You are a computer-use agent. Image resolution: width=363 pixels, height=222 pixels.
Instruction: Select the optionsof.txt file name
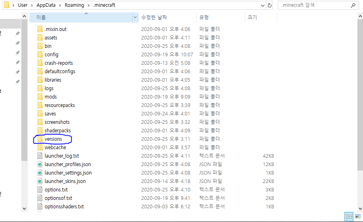(58, 198)
